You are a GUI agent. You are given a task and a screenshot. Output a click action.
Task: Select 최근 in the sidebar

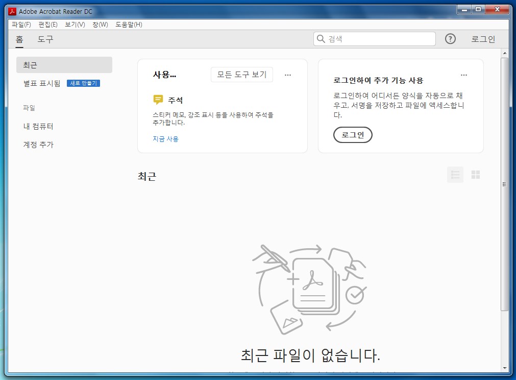point(64,65)
